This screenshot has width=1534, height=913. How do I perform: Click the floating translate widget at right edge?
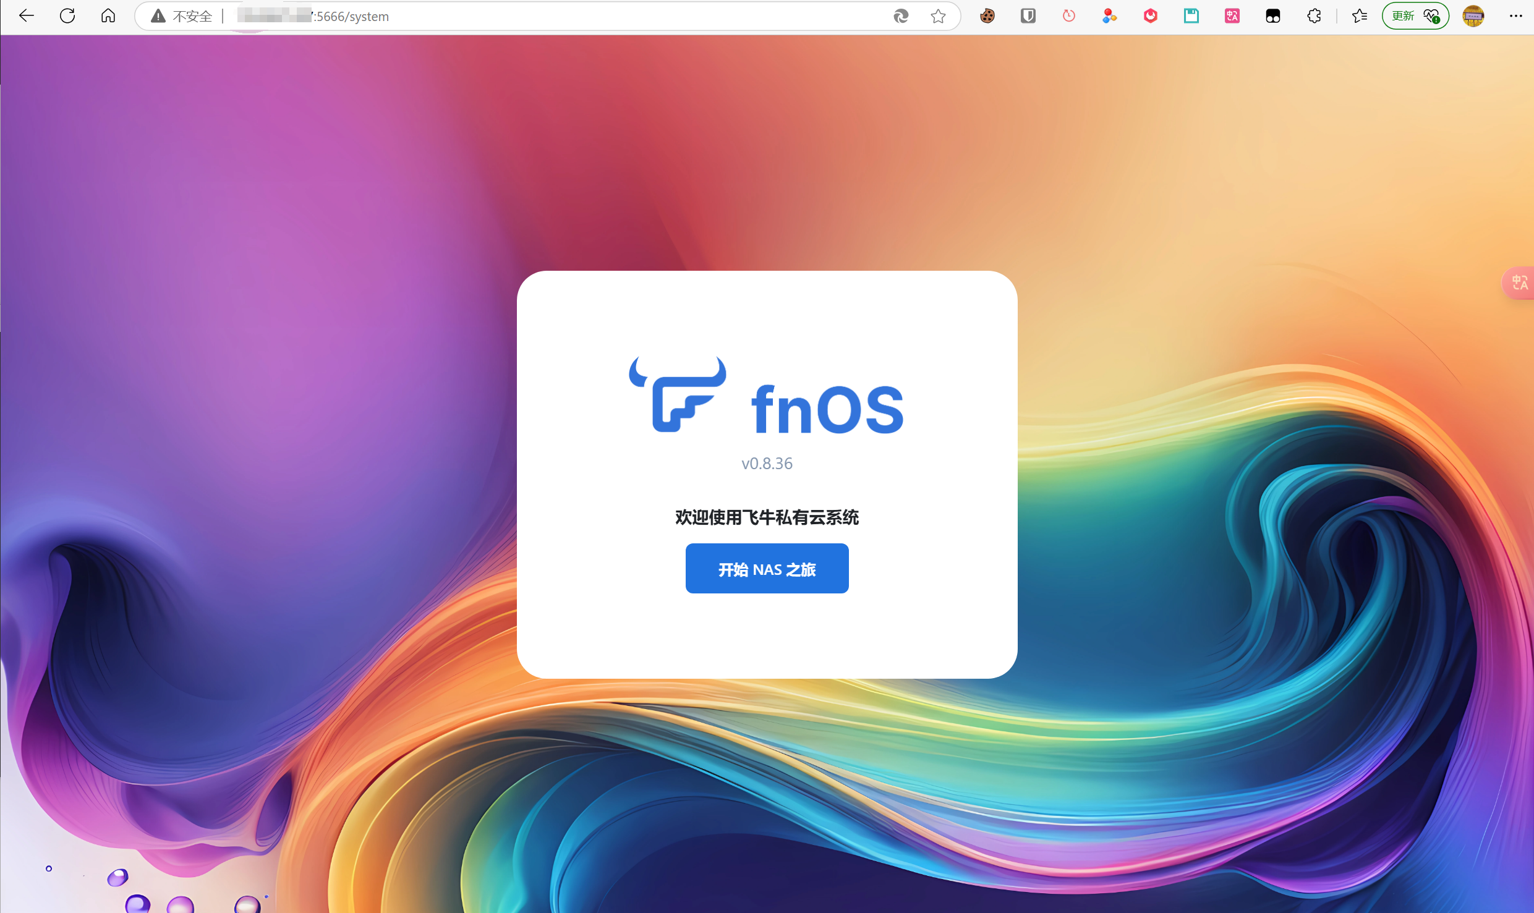1519,283
